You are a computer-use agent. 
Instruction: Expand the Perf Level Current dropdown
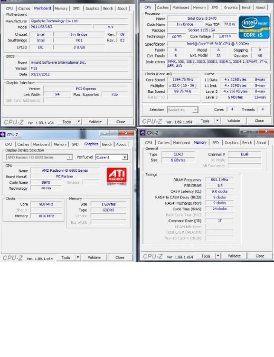point(125,158)
